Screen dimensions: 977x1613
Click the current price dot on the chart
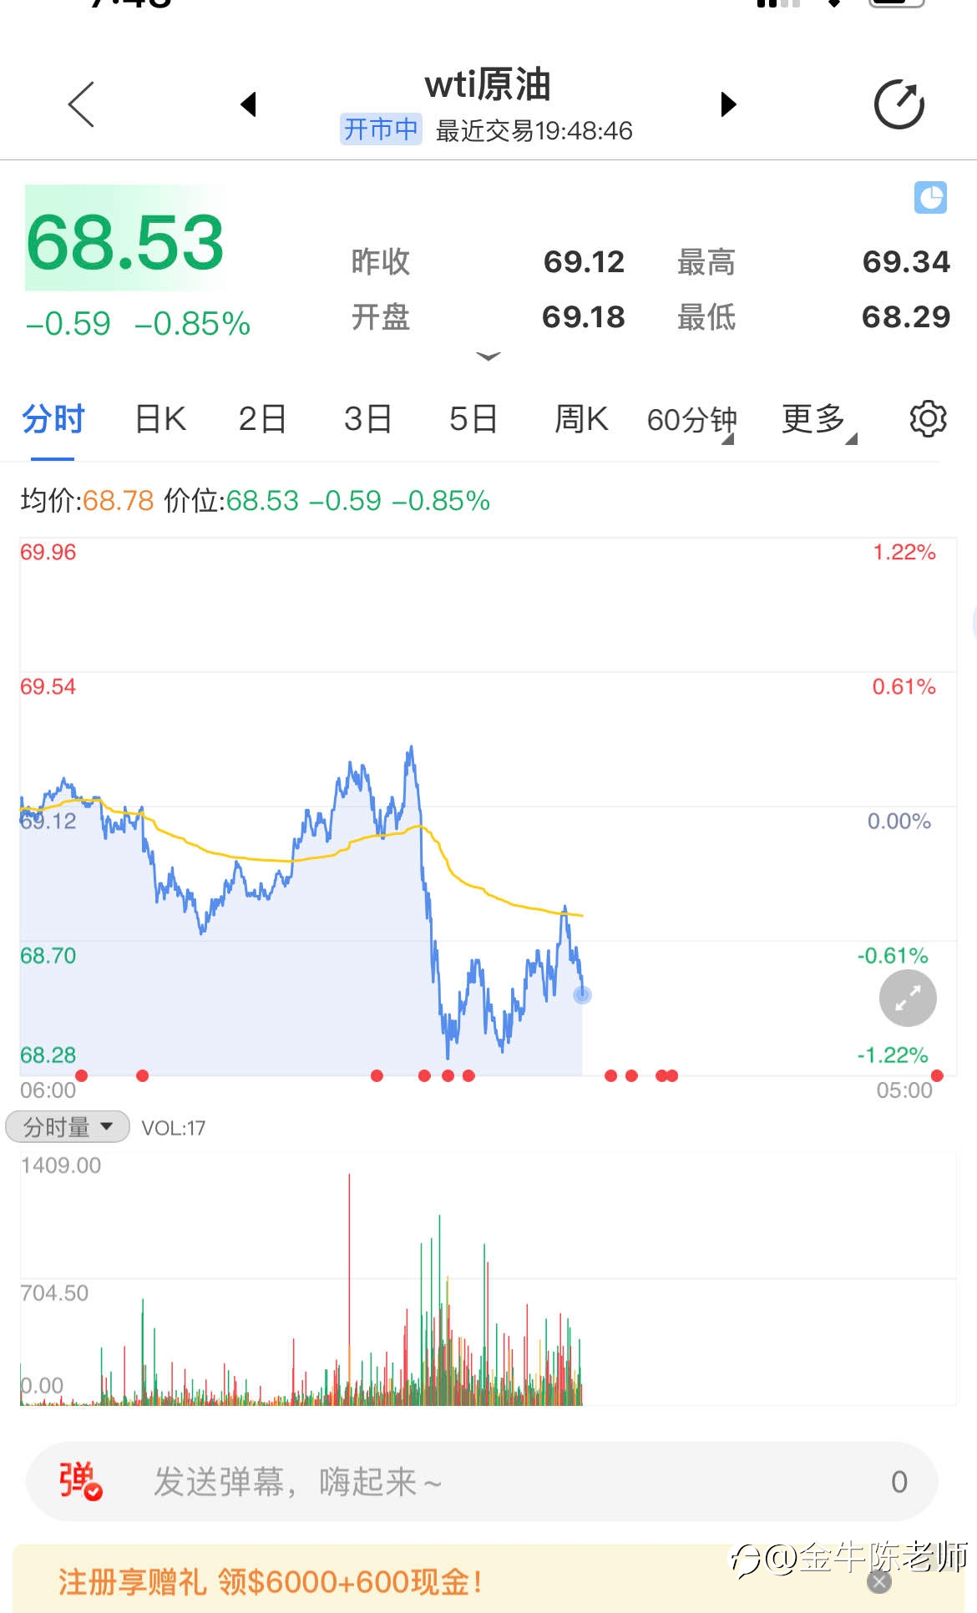[582, 994]
